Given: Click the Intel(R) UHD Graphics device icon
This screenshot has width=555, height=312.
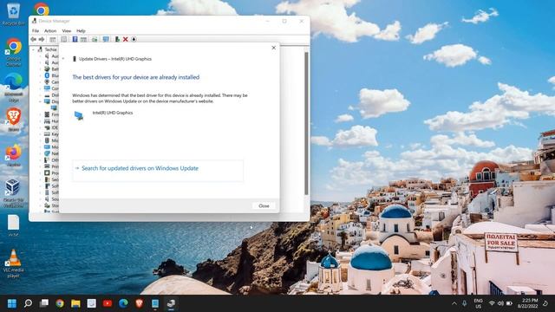Looking at the screenshot, I should click(79, 115).
